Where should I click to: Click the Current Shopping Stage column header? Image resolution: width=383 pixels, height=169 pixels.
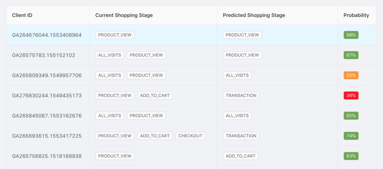[x=124, y=15]
